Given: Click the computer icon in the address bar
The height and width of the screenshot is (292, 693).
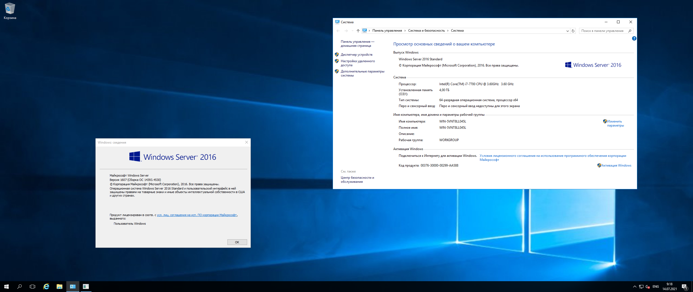Looking at the screenshot, I should tap(365, 31).
